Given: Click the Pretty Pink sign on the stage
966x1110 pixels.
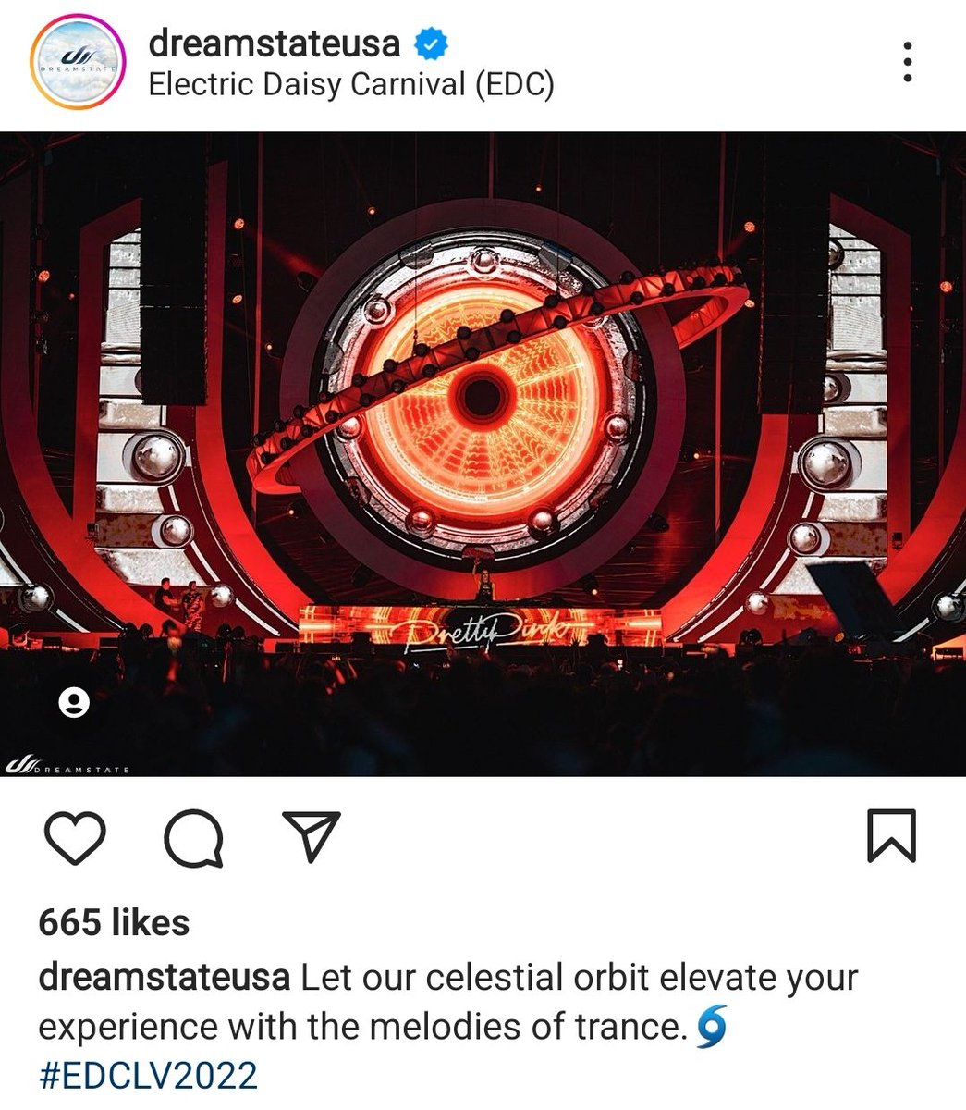Looking at the screenshot, I should [483, 631].
